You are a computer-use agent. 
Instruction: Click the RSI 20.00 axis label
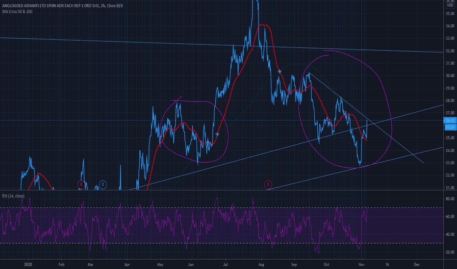coord(450,252)
